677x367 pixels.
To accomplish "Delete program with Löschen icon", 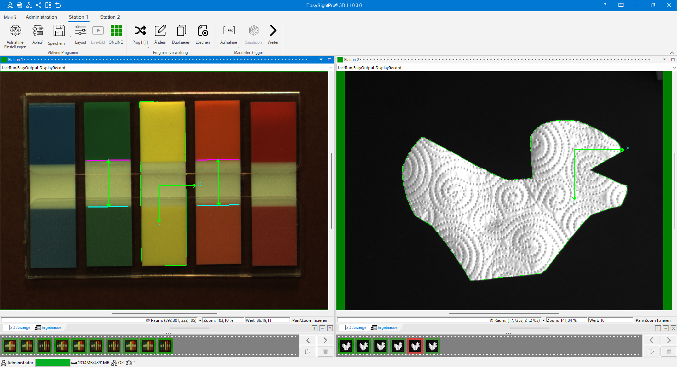I will coord(203,31).
